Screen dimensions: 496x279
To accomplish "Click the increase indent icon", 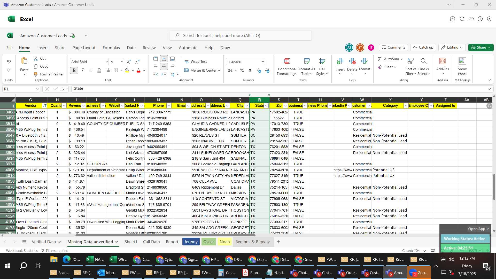I will (164, 74).
